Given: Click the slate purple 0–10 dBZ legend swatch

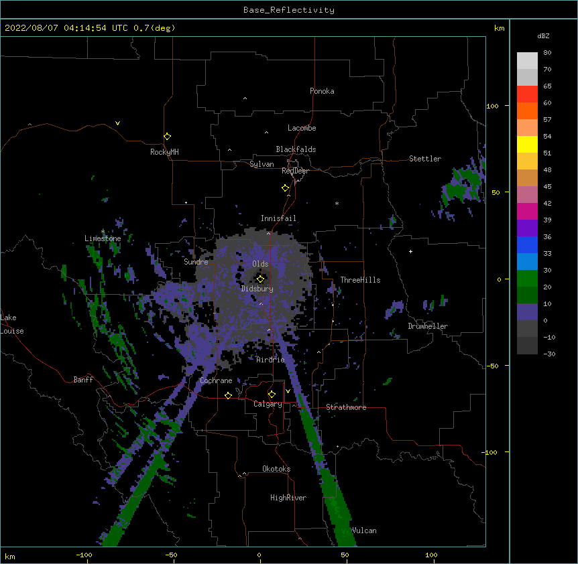Looking at the screenshot, I should point(527,312).
